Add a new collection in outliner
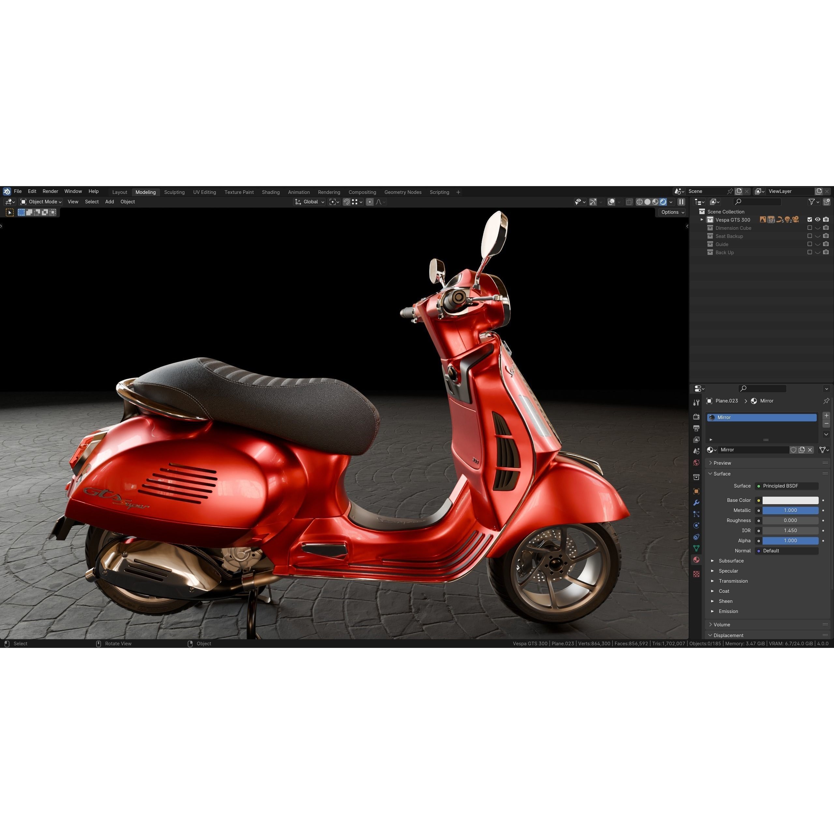 (x=826, y=202)
